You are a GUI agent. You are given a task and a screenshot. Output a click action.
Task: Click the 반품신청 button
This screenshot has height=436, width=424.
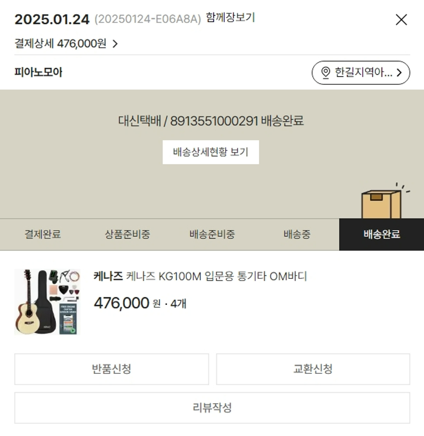coord(111,369)
